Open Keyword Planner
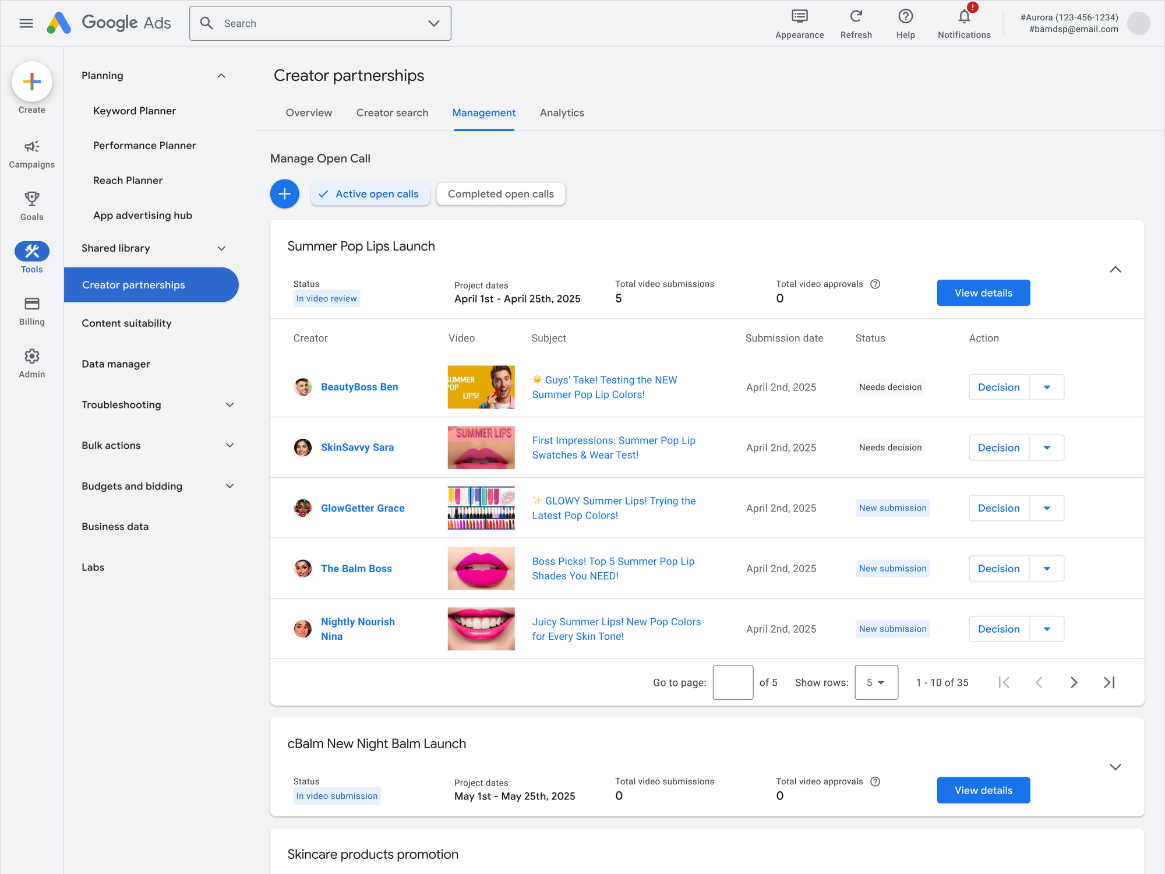The height and width of the screenshot is (874, 1165). pyautogui.click(x=135, y=111)
